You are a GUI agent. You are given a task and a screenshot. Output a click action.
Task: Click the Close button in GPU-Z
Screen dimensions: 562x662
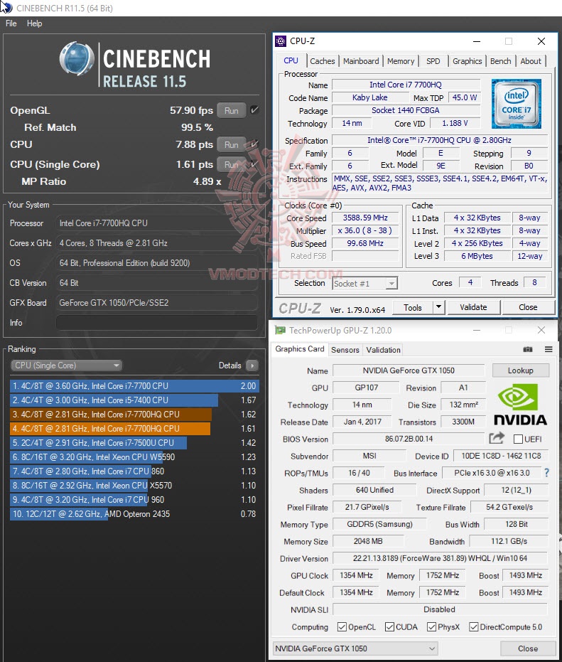pyautogui.click(x=527, y=648)
